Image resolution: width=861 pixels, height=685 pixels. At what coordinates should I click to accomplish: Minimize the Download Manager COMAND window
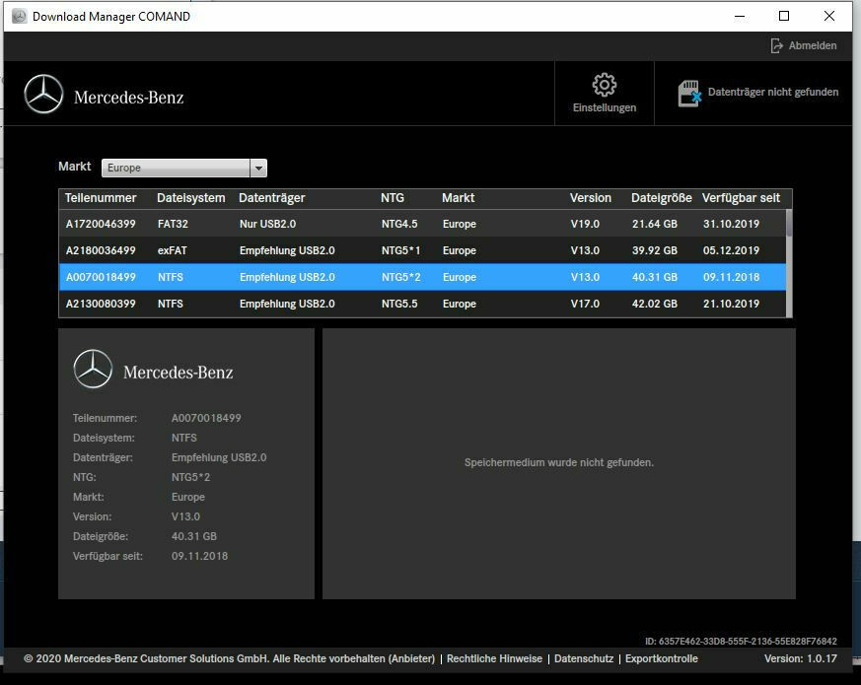740,17
